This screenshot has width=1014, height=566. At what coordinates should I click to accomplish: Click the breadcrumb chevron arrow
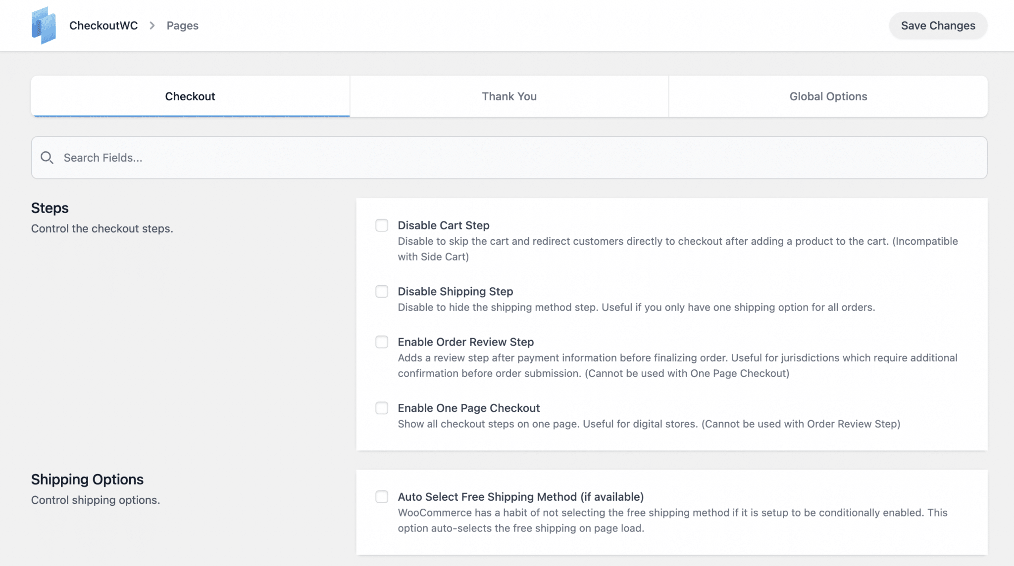pyautogui.click(x=152, y=26)
